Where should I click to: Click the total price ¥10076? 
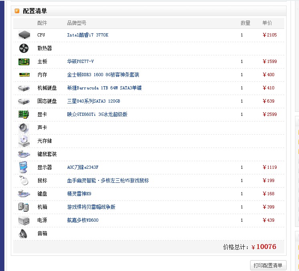264,247
